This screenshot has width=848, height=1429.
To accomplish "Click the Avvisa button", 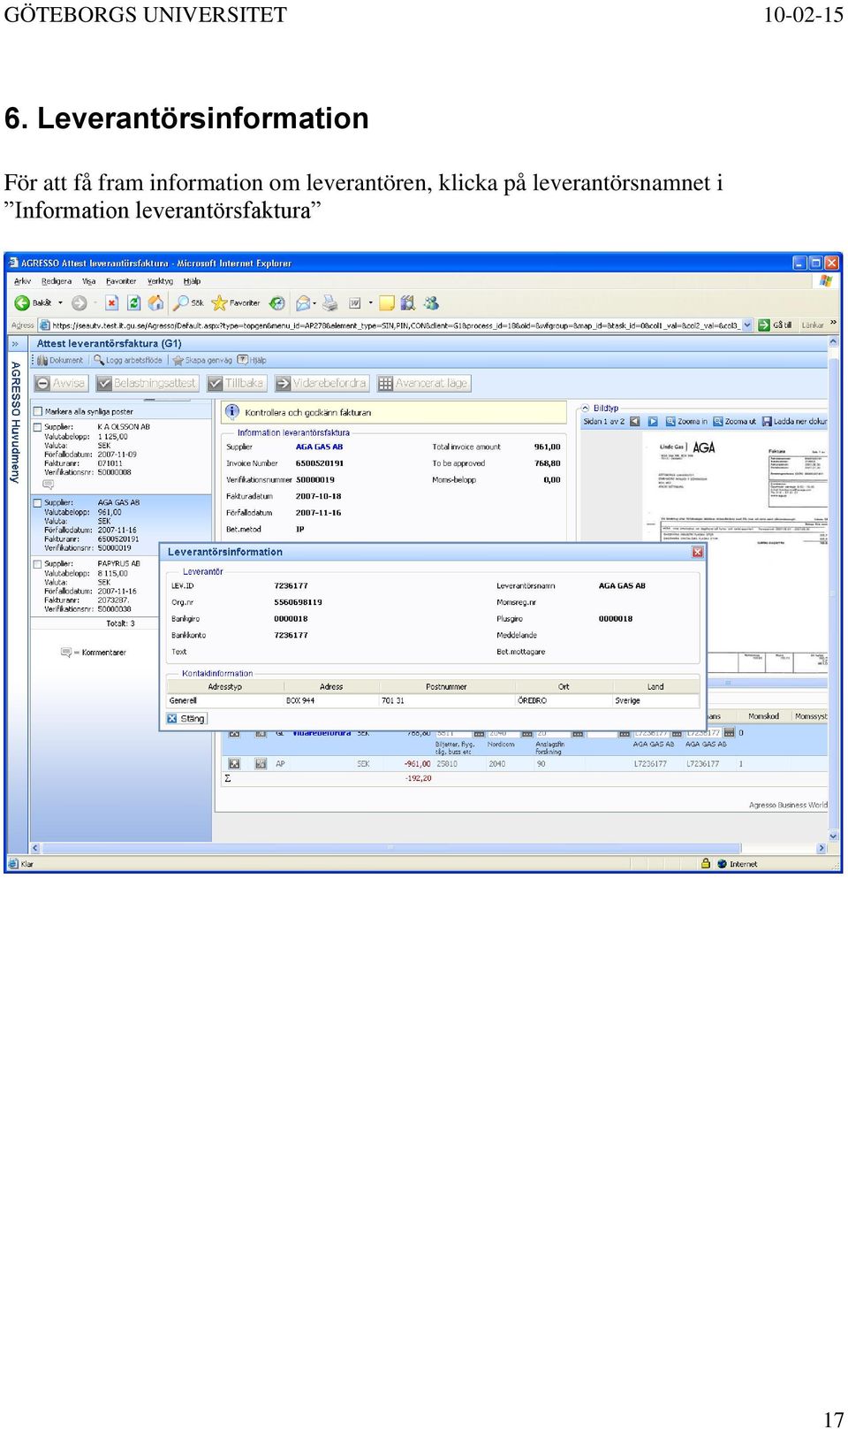I will click(x=61, y=383).
